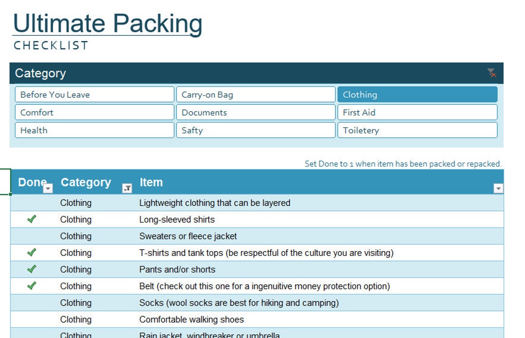
Task: Filter by Carry-on Bag category
Action: click(x=255, y=94)
